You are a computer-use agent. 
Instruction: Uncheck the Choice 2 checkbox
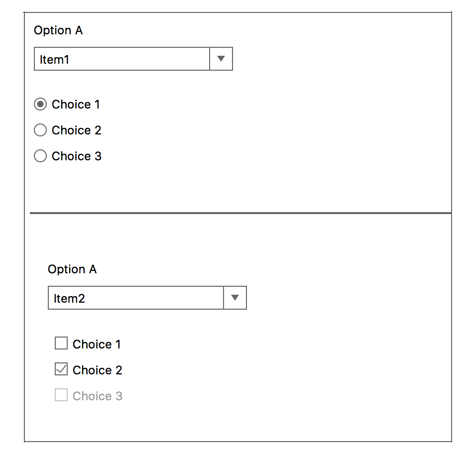[61, 369]
